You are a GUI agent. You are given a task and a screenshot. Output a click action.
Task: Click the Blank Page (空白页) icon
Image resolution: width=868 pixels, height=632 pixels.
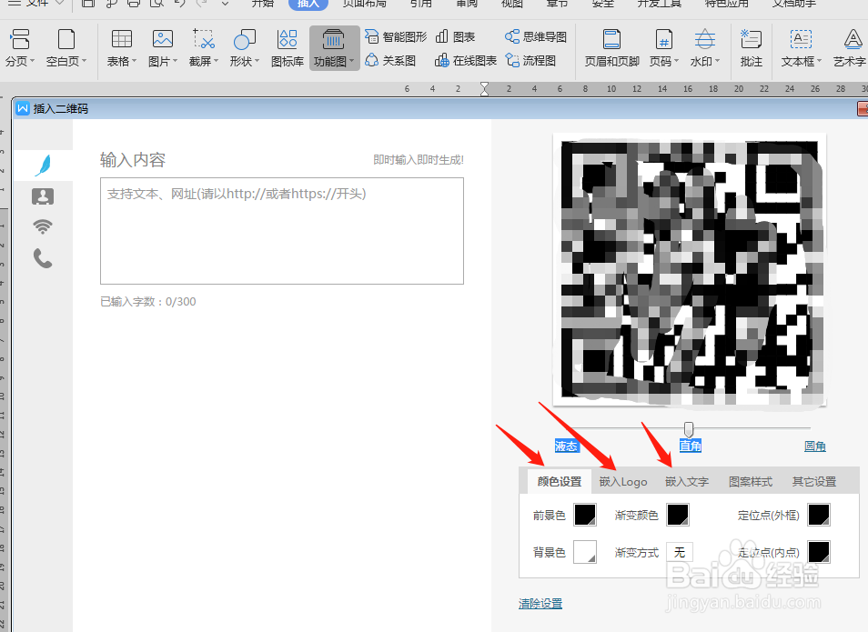pyautogui.click(x=66, y=40)
